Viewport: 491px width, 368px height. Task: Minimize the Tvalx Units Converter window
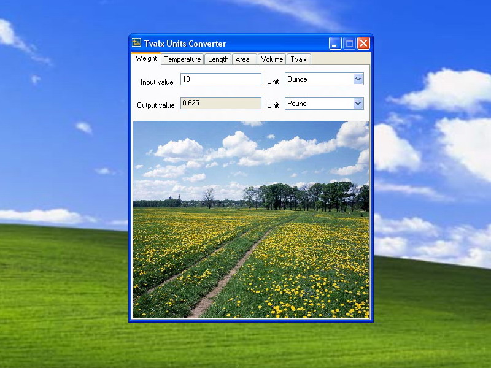click(335, 44)
